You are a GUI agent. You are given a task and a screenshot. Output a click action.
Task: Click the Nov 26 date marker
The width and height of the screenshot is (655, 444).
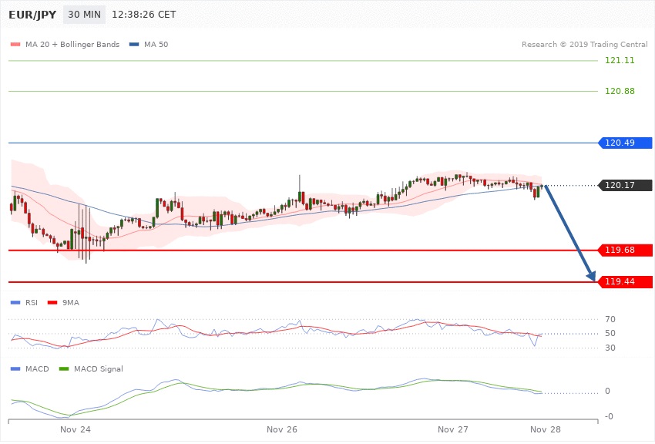tap(282, 428)
